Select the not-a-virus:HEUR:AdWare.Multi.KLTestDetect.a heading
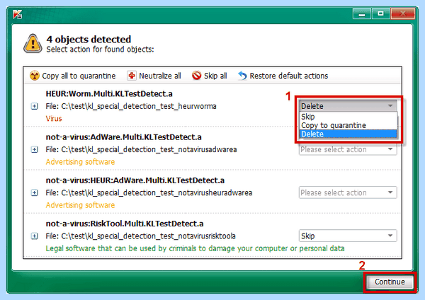Screen dimensions: 425x300 135,180
